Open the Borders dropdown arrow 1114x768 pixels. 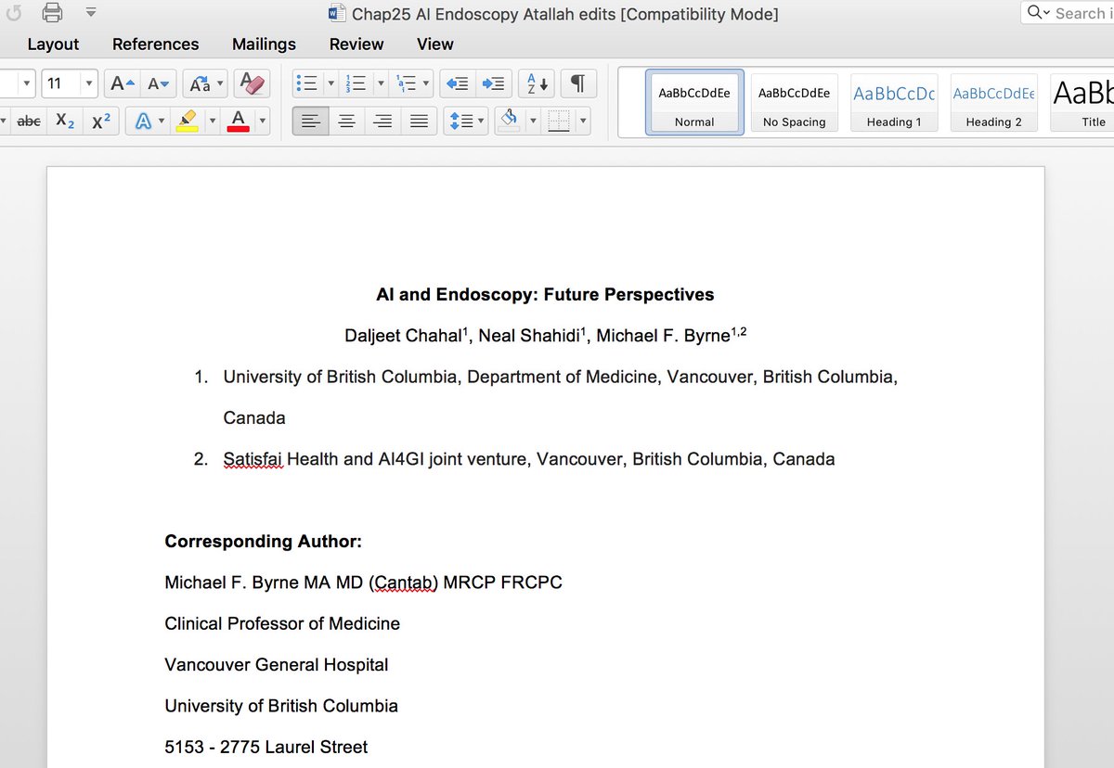click(x=583, y=121)
